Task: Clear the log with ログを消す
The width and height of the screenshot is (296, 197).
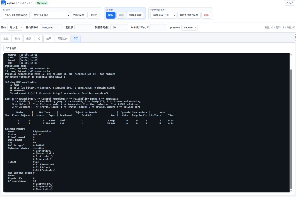Action: pyautogui.click(x=11, y=48)
